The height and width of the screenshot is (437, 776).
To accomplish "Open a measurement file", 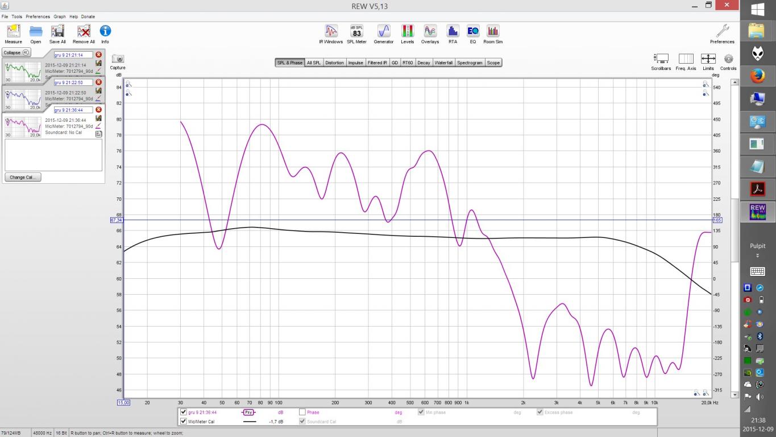I will (x=36, y=34).
